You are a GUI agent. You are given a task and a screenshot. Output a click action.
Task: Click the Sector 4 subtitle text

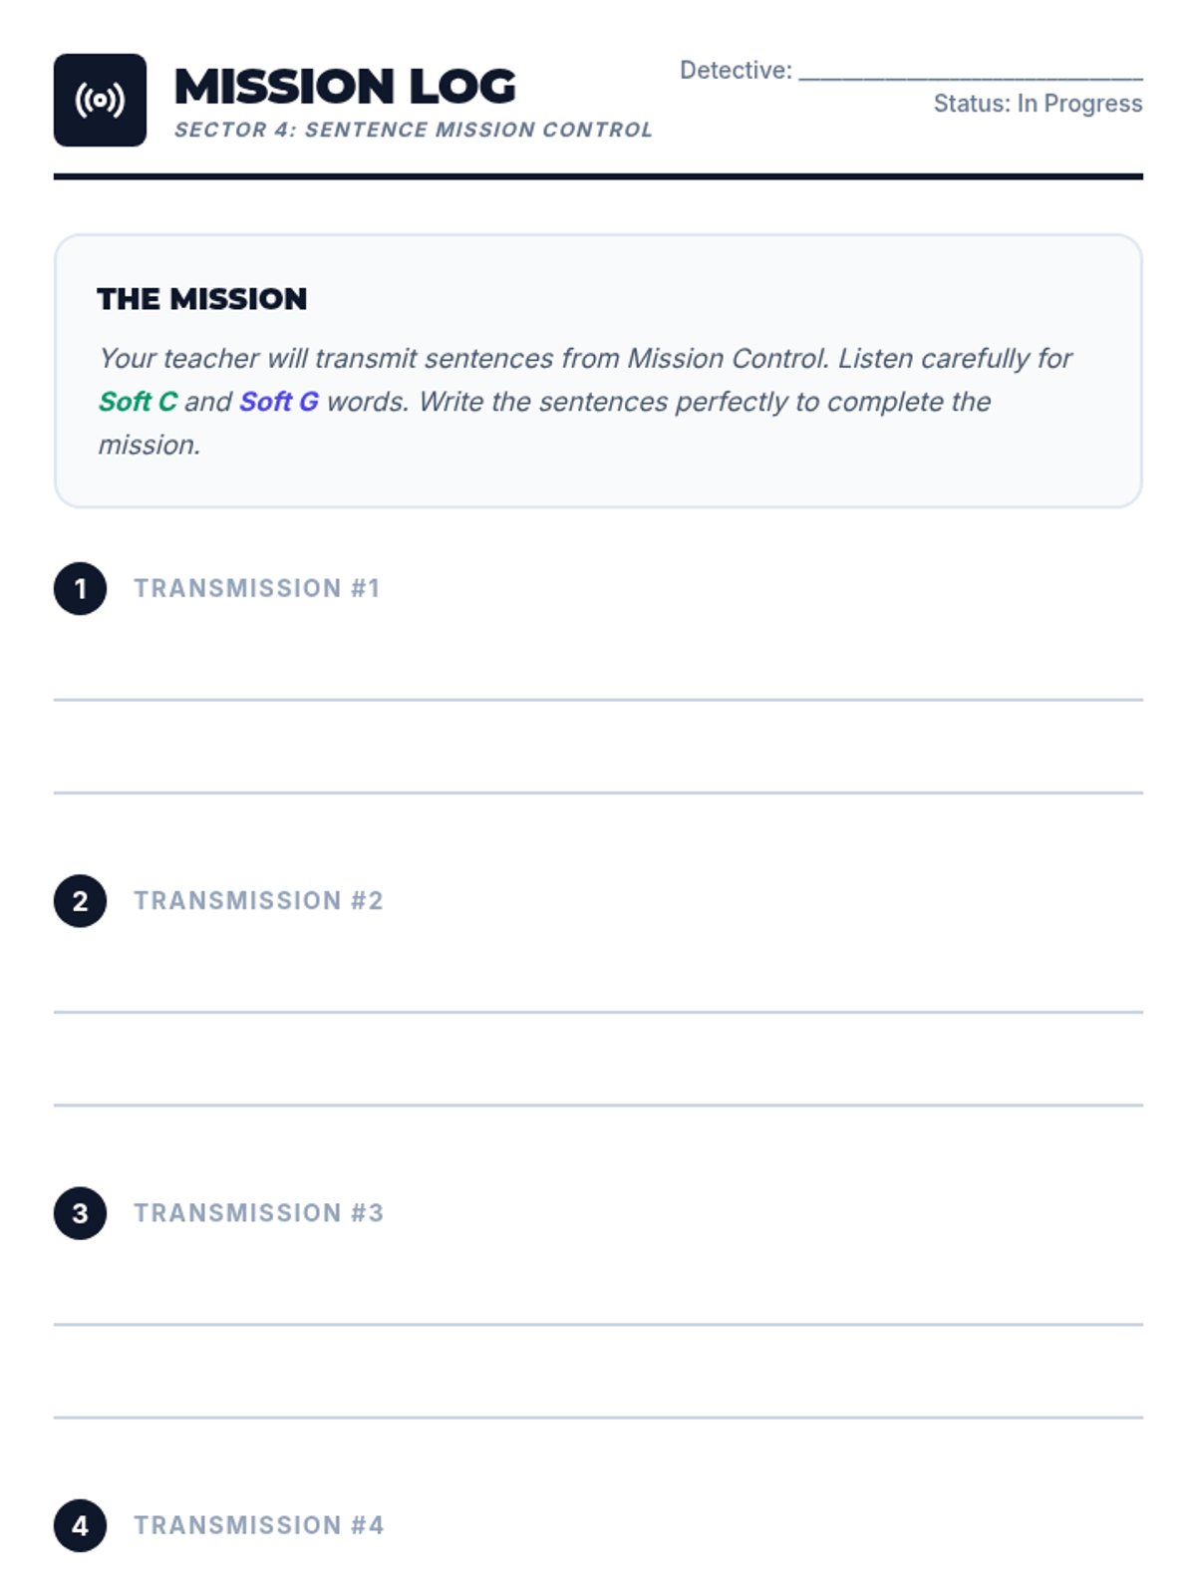click(414, 130)
